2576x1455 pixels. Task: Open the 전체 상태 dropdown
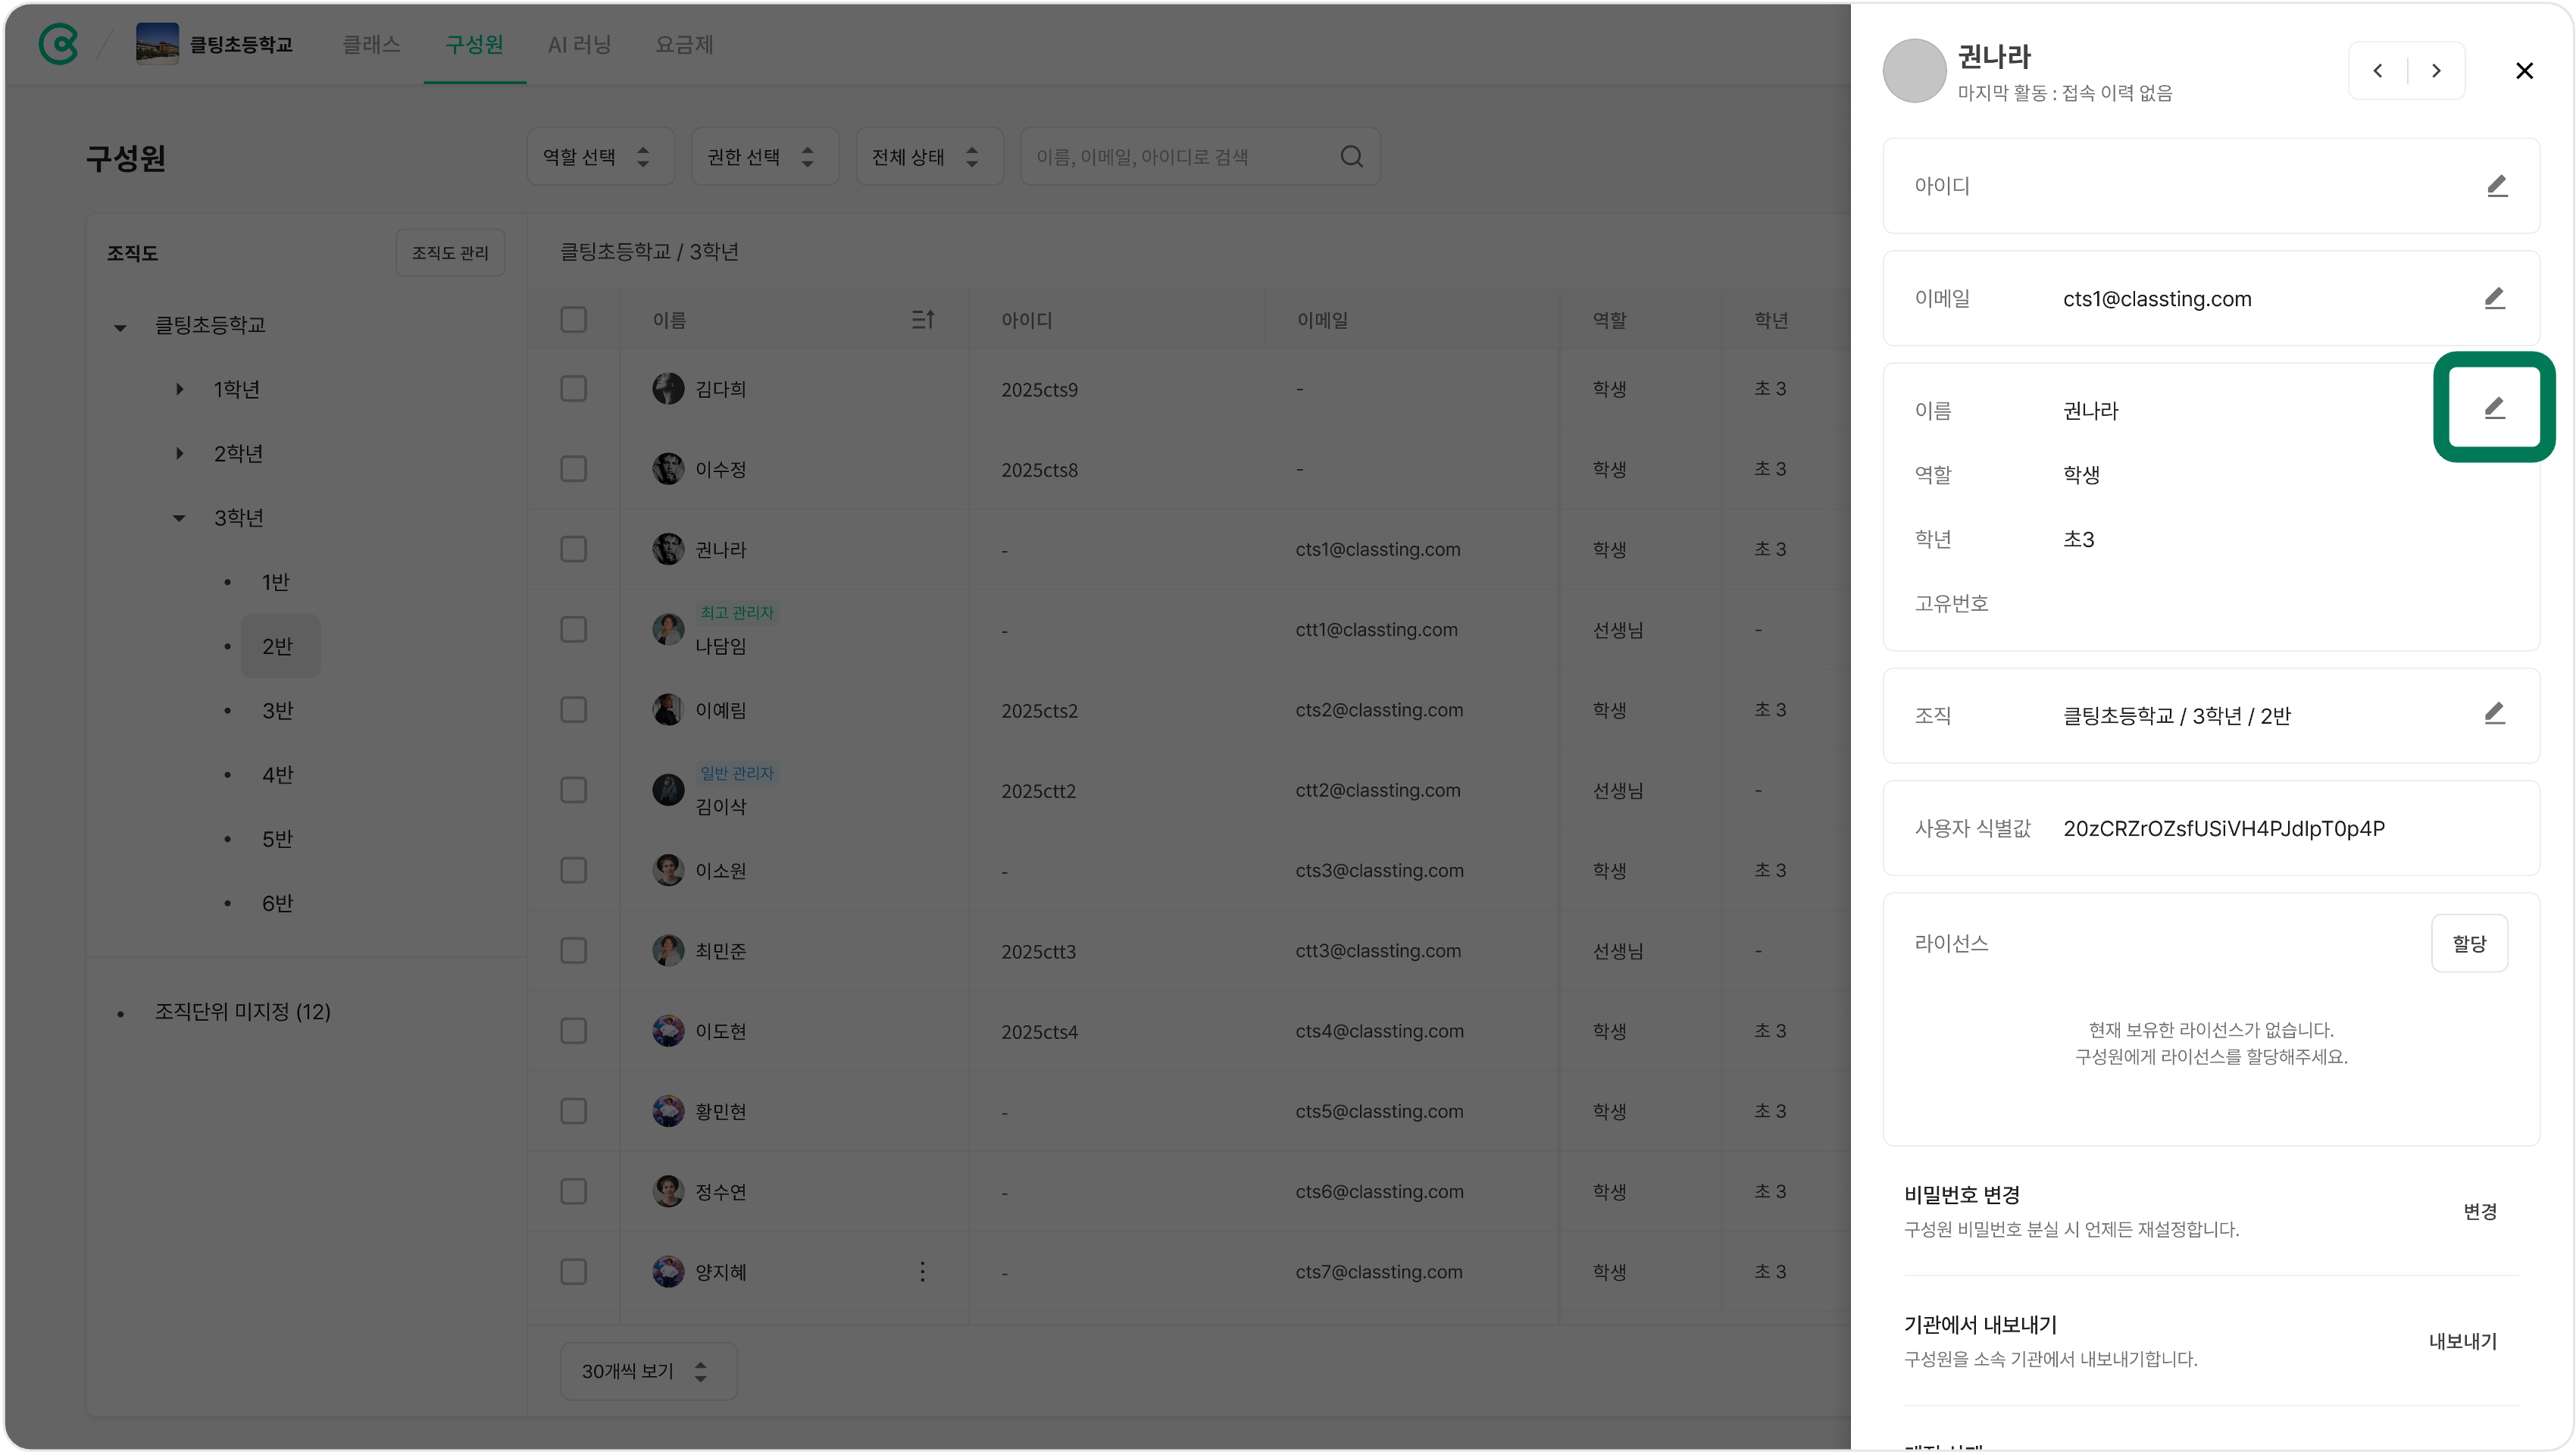point(929,157)
